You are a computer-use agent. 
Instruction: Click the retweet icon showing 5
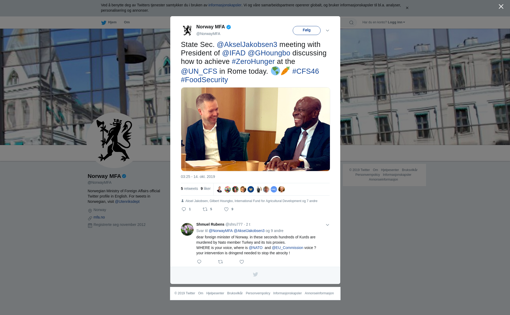coord(205,209)
